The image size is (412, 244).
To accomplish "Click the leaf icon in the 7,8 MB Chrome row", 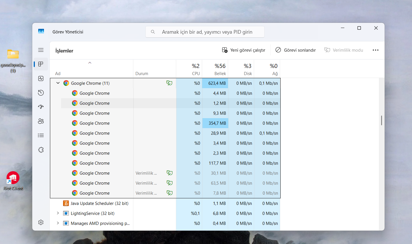I will [170, 193].
